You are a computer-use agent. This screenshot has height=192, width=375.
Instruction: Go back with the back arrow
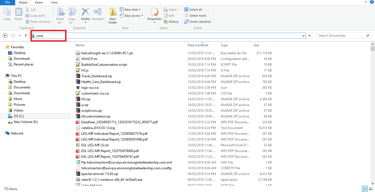pos(5,36)
